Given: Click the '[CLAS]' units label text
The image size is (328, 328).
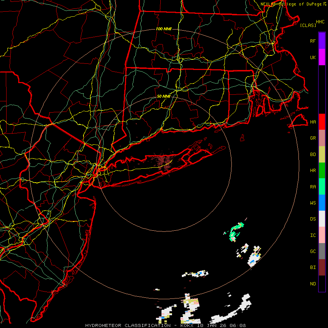Looking at the screenshot, I should point(308,26).
